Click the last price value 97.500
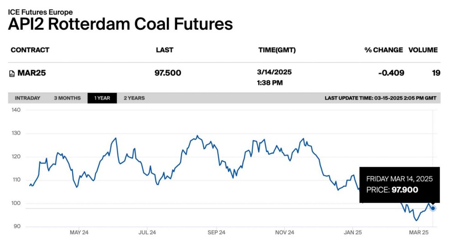This screenshot has height=244, width=454. point(168,73)
